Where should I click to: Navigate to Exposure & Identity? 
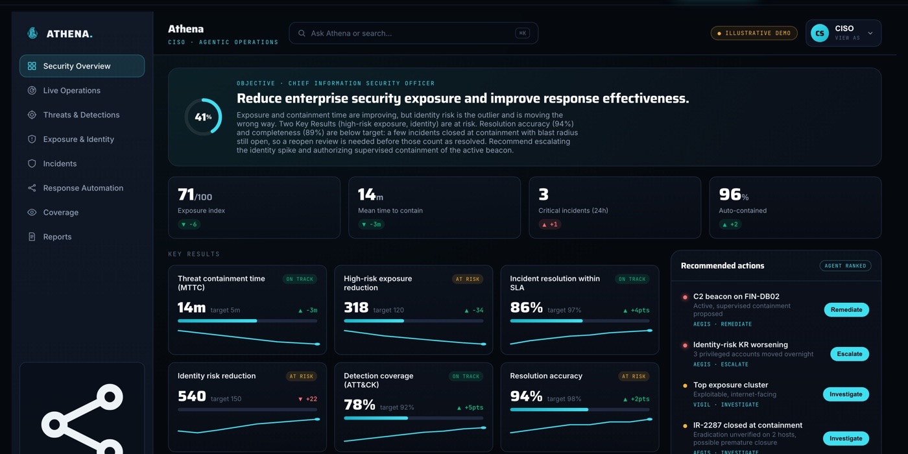click(82, 139)
